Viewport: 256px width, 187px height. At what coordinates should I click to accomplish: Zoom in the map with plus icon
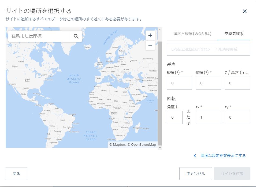point(150,35)
